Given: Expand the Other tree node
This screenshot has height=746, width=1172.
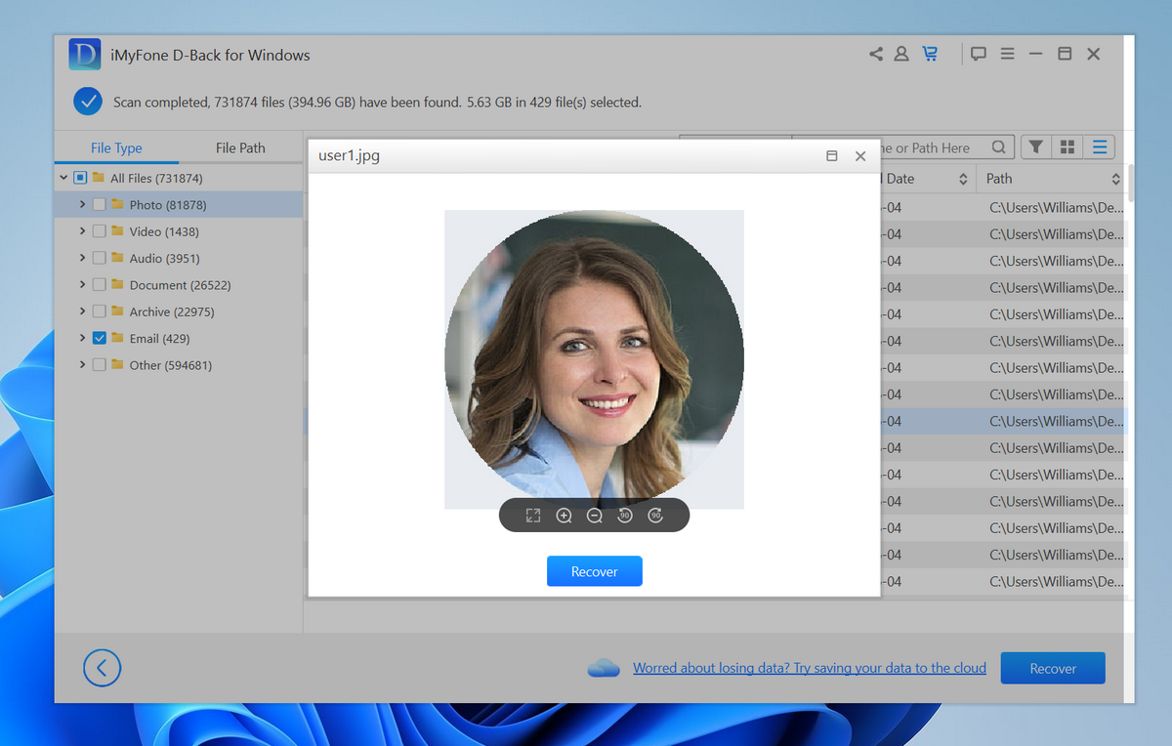Looking at the screenshot, I should pos(82,365).
